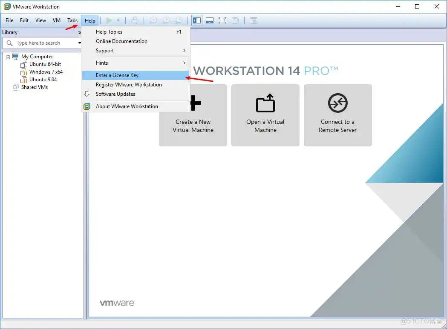The height and width of the screenshot is (329, 447).
Task: Send Ctrl+Alt+Del to the virtual machine
Action: coord(134,20)
